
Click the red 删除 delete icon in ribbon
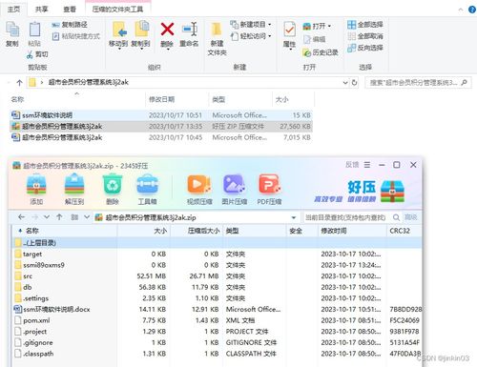167,30
